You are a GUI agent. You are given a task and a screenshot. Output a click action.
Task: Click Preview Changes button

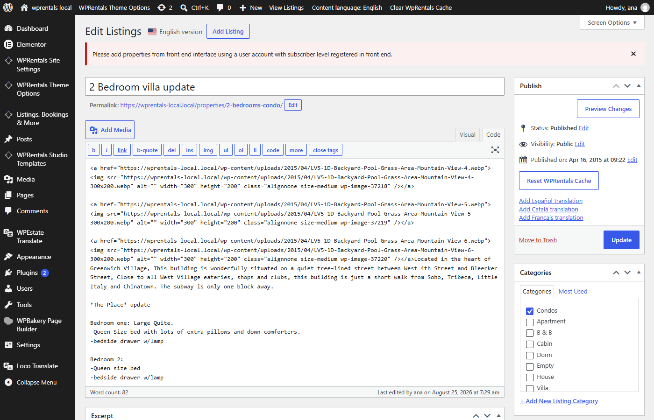608,109
